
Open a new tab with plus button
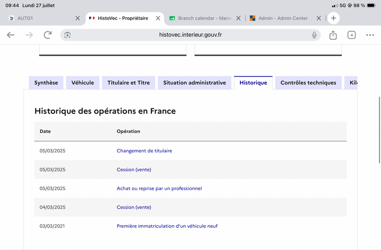pyautogui.click(x=333, y=18)
